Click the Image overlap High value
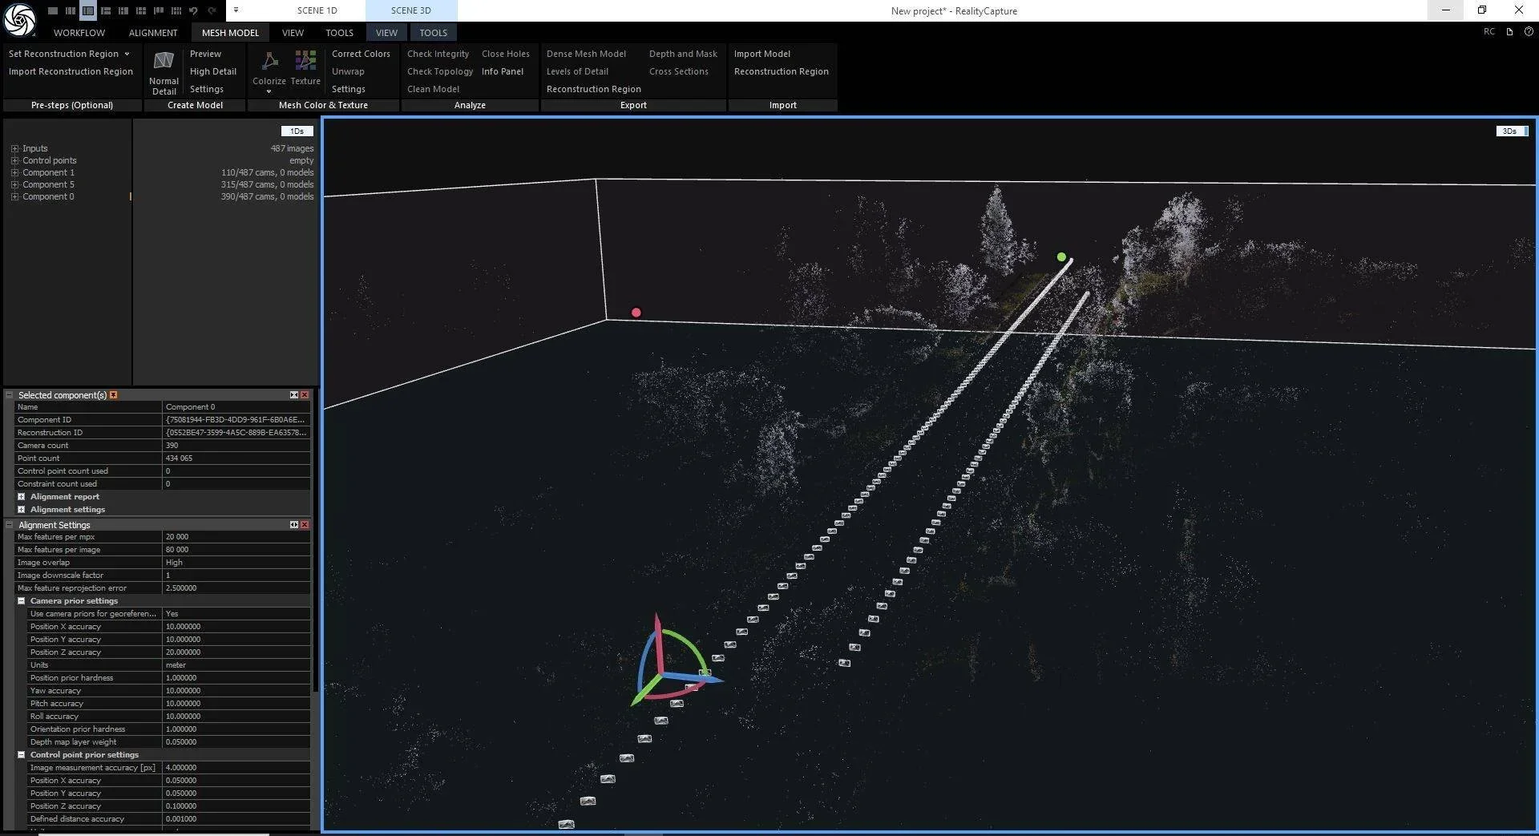The width and height of the screenshot is (1539, 836). pyautogui.click(x=236, y=563)
